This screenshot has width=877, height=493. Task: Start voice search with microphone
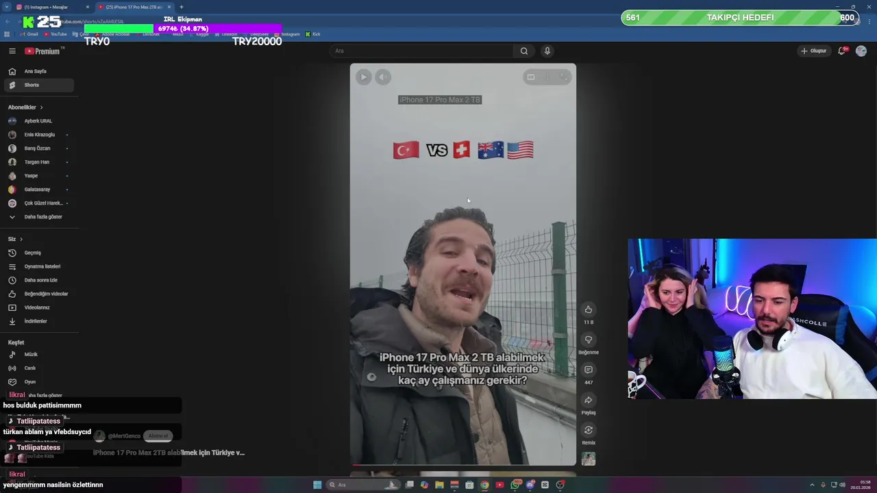click(x=547, y=51)
